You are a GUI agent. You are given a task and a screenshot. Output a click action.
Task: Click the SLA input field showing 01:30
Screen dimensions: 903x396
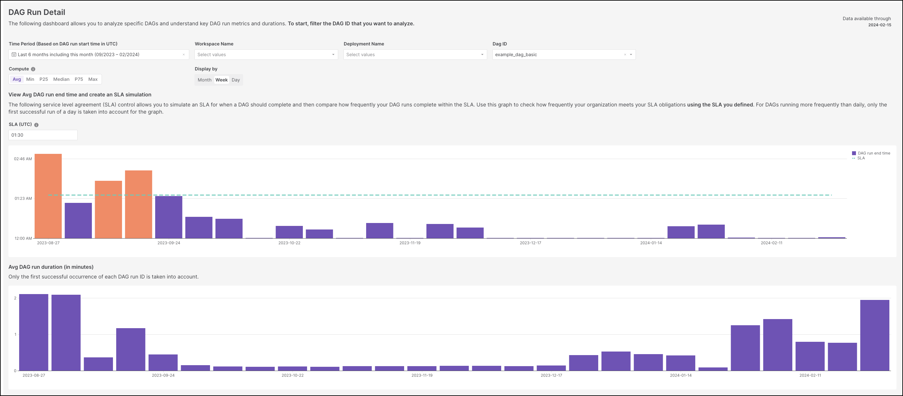(43, 135)
